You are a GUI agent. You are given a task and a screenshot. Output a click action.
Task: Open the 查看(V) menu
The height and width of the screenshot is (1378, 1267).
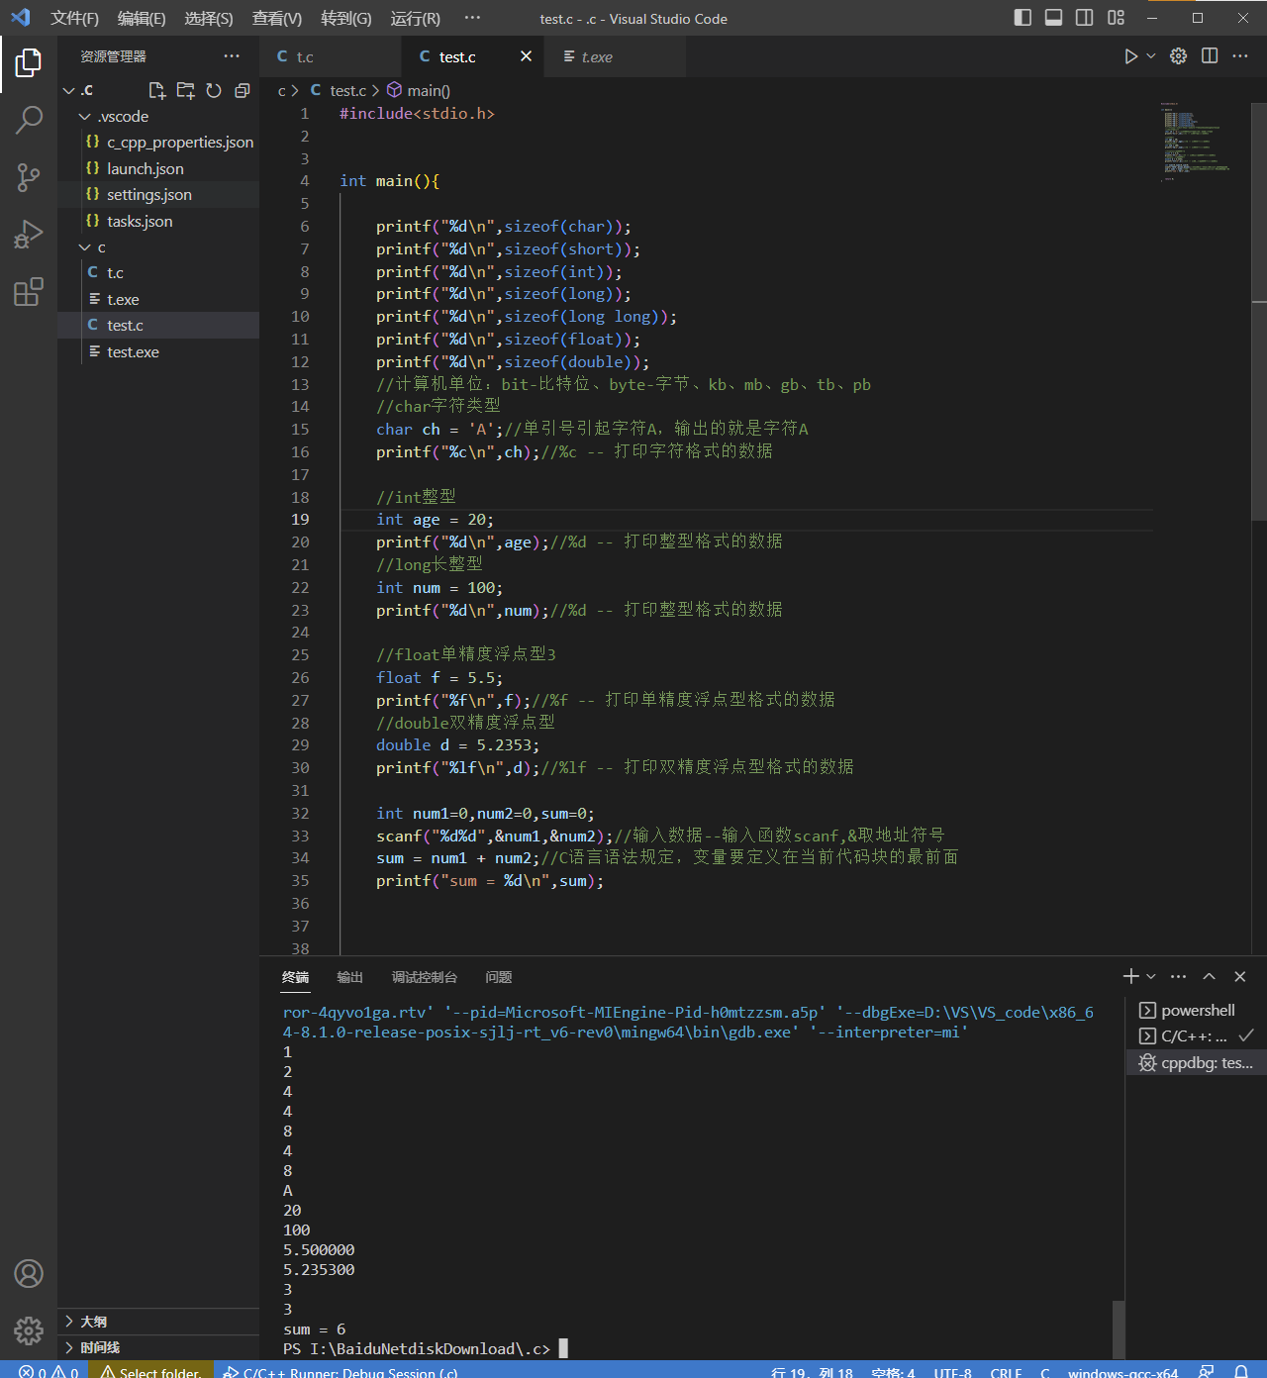click(277, 18)
